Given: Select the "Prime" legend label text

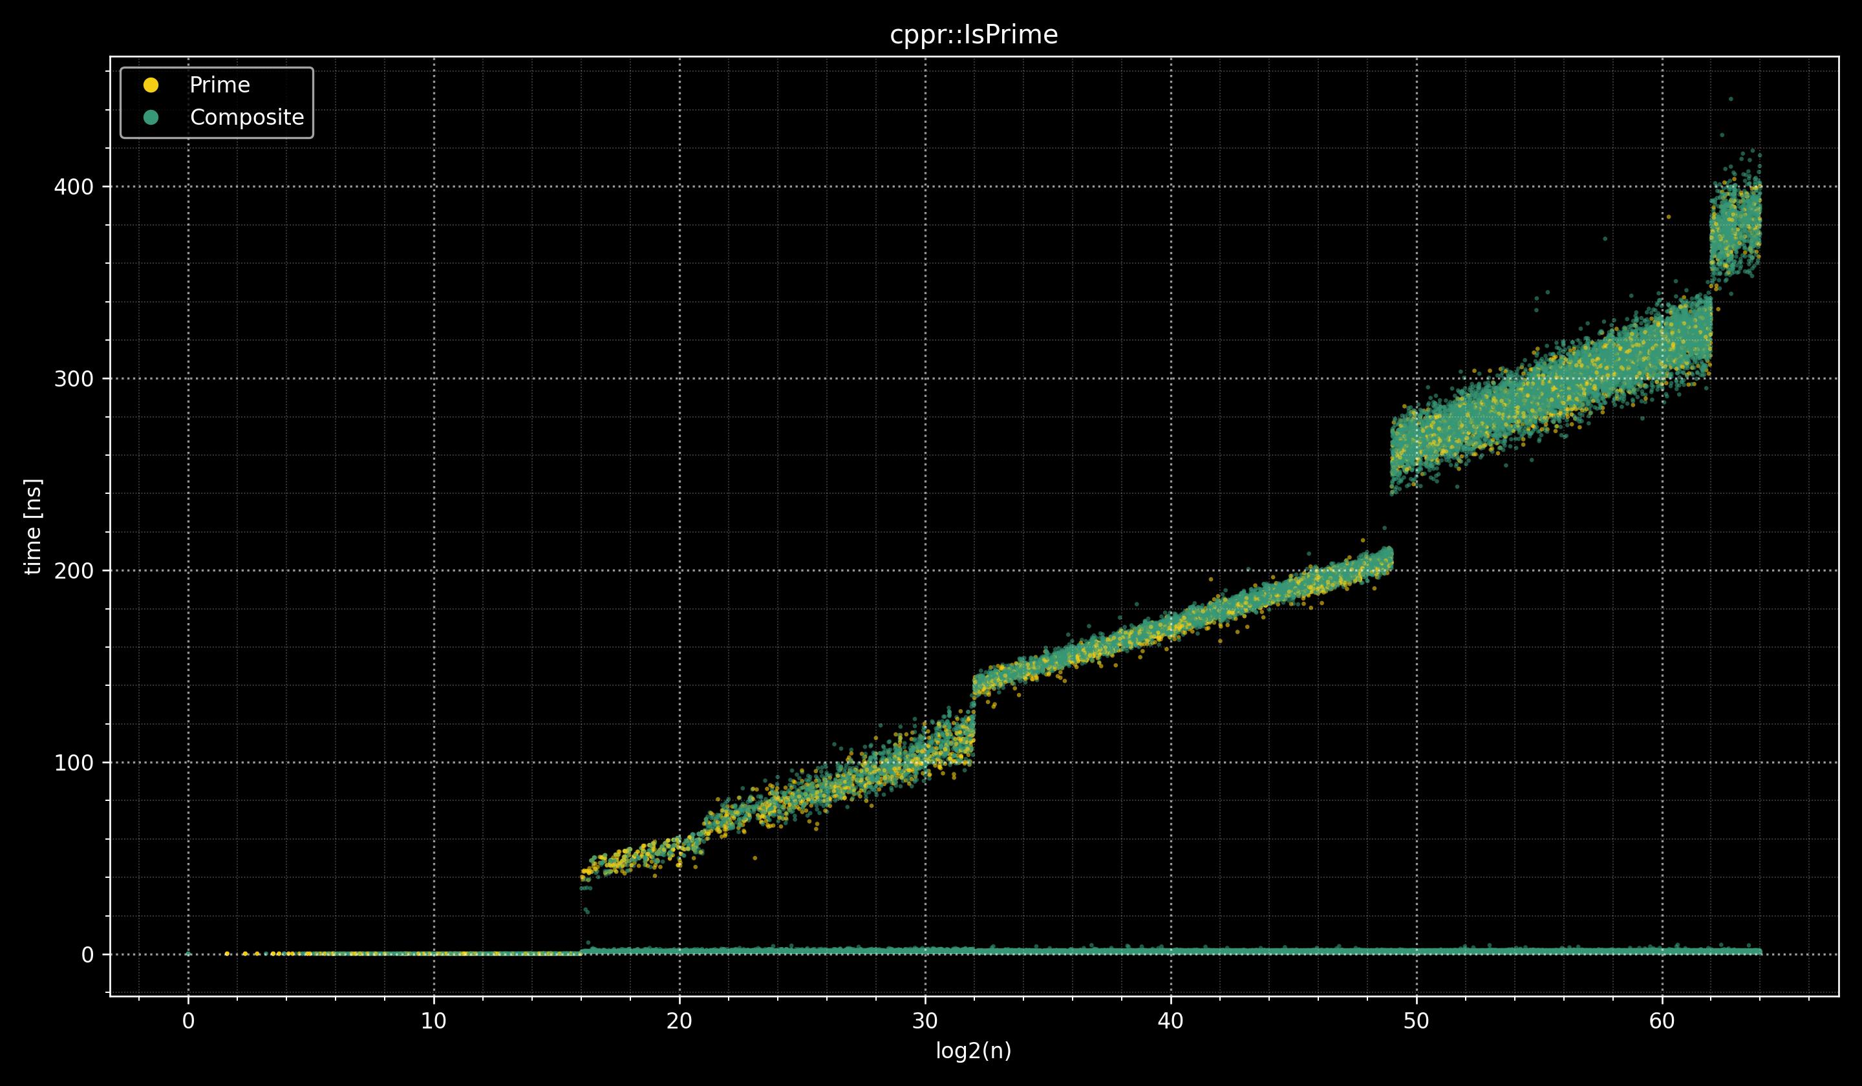Looking at the screenshot, I should tap(219, 86).
